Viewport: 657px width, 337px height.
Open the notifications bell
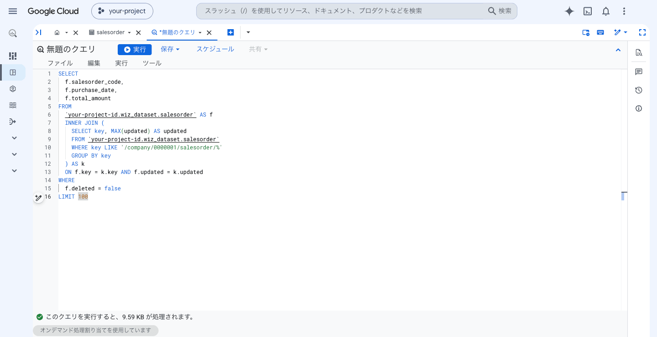606,11
